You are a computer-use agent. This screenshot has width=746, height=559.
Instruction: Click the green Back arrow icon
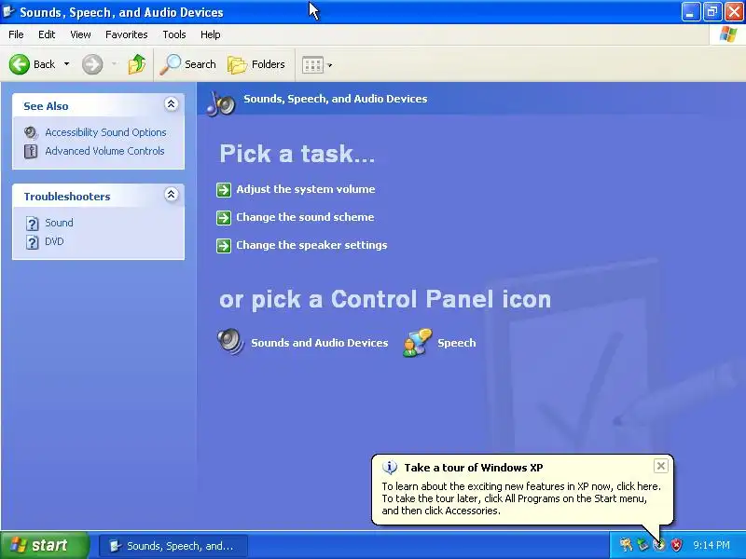(x=20, y=64)
